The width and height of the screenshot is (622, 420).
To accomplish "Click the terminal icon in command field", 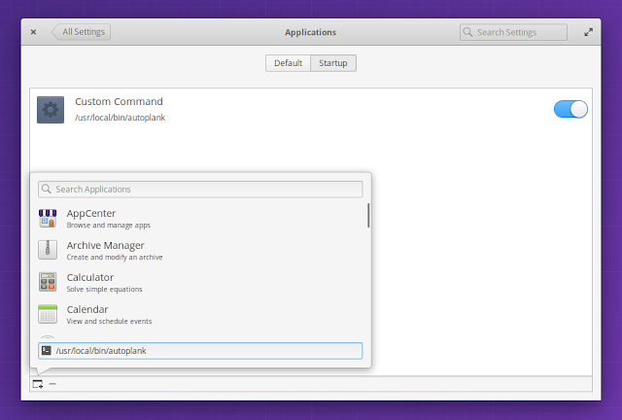I will (46, 351).
